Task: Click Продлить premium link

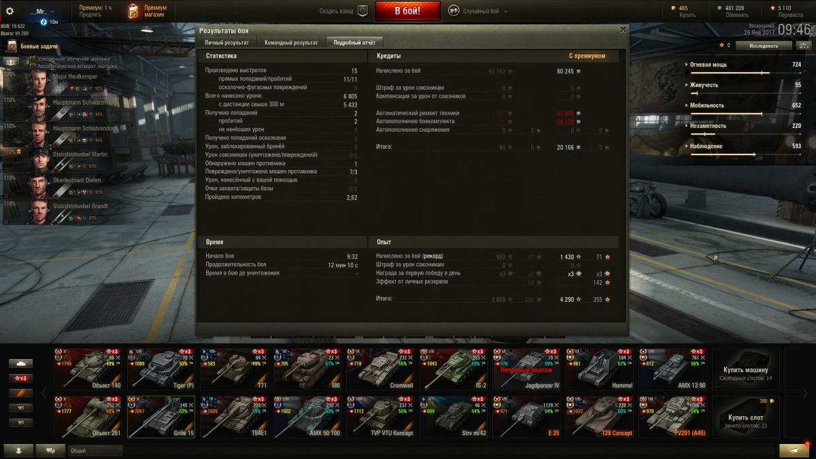Action: point(90,15)
